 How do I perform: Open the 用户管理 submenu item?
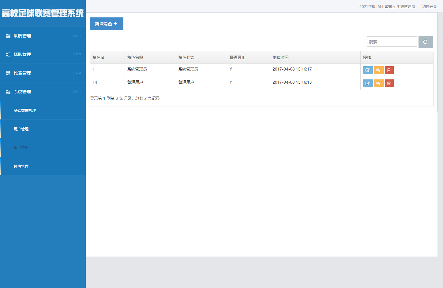click(x=21, y=129)
